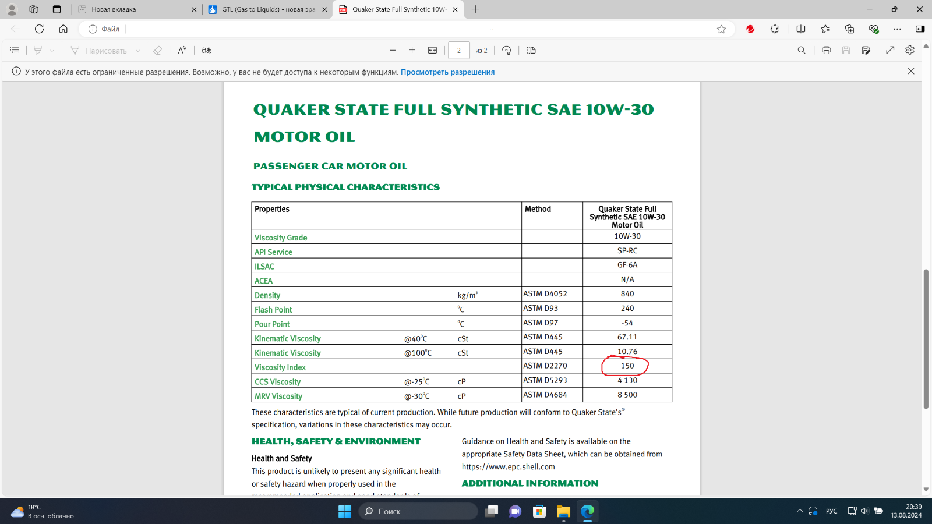Open the favorites list
This screenshot has height=524, width=932.
tap(825, 29)
